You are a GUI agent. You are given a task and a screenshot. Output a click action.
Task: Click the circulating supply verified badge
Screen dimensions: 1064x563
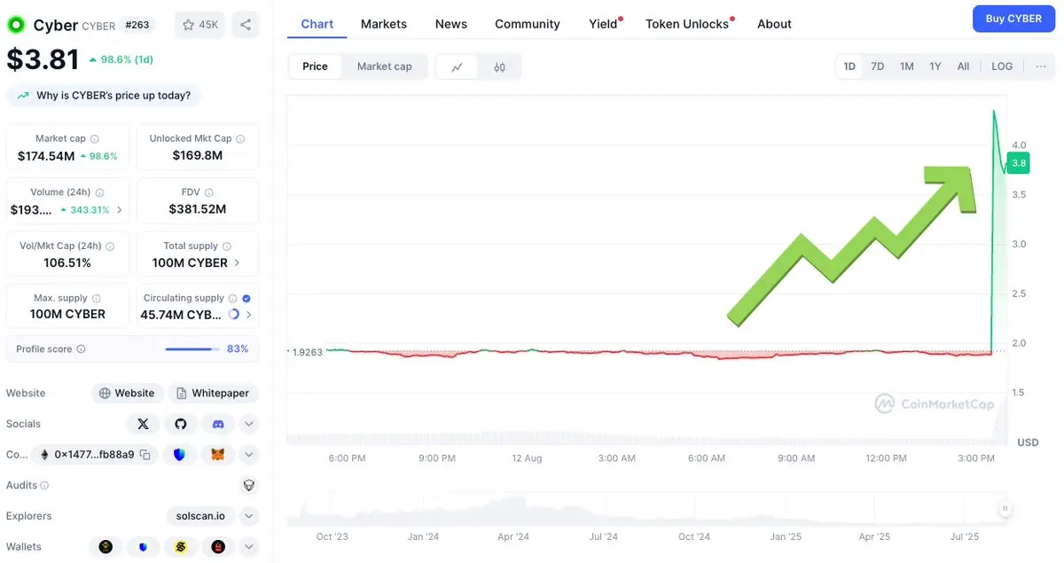click(x=246, y=299)
